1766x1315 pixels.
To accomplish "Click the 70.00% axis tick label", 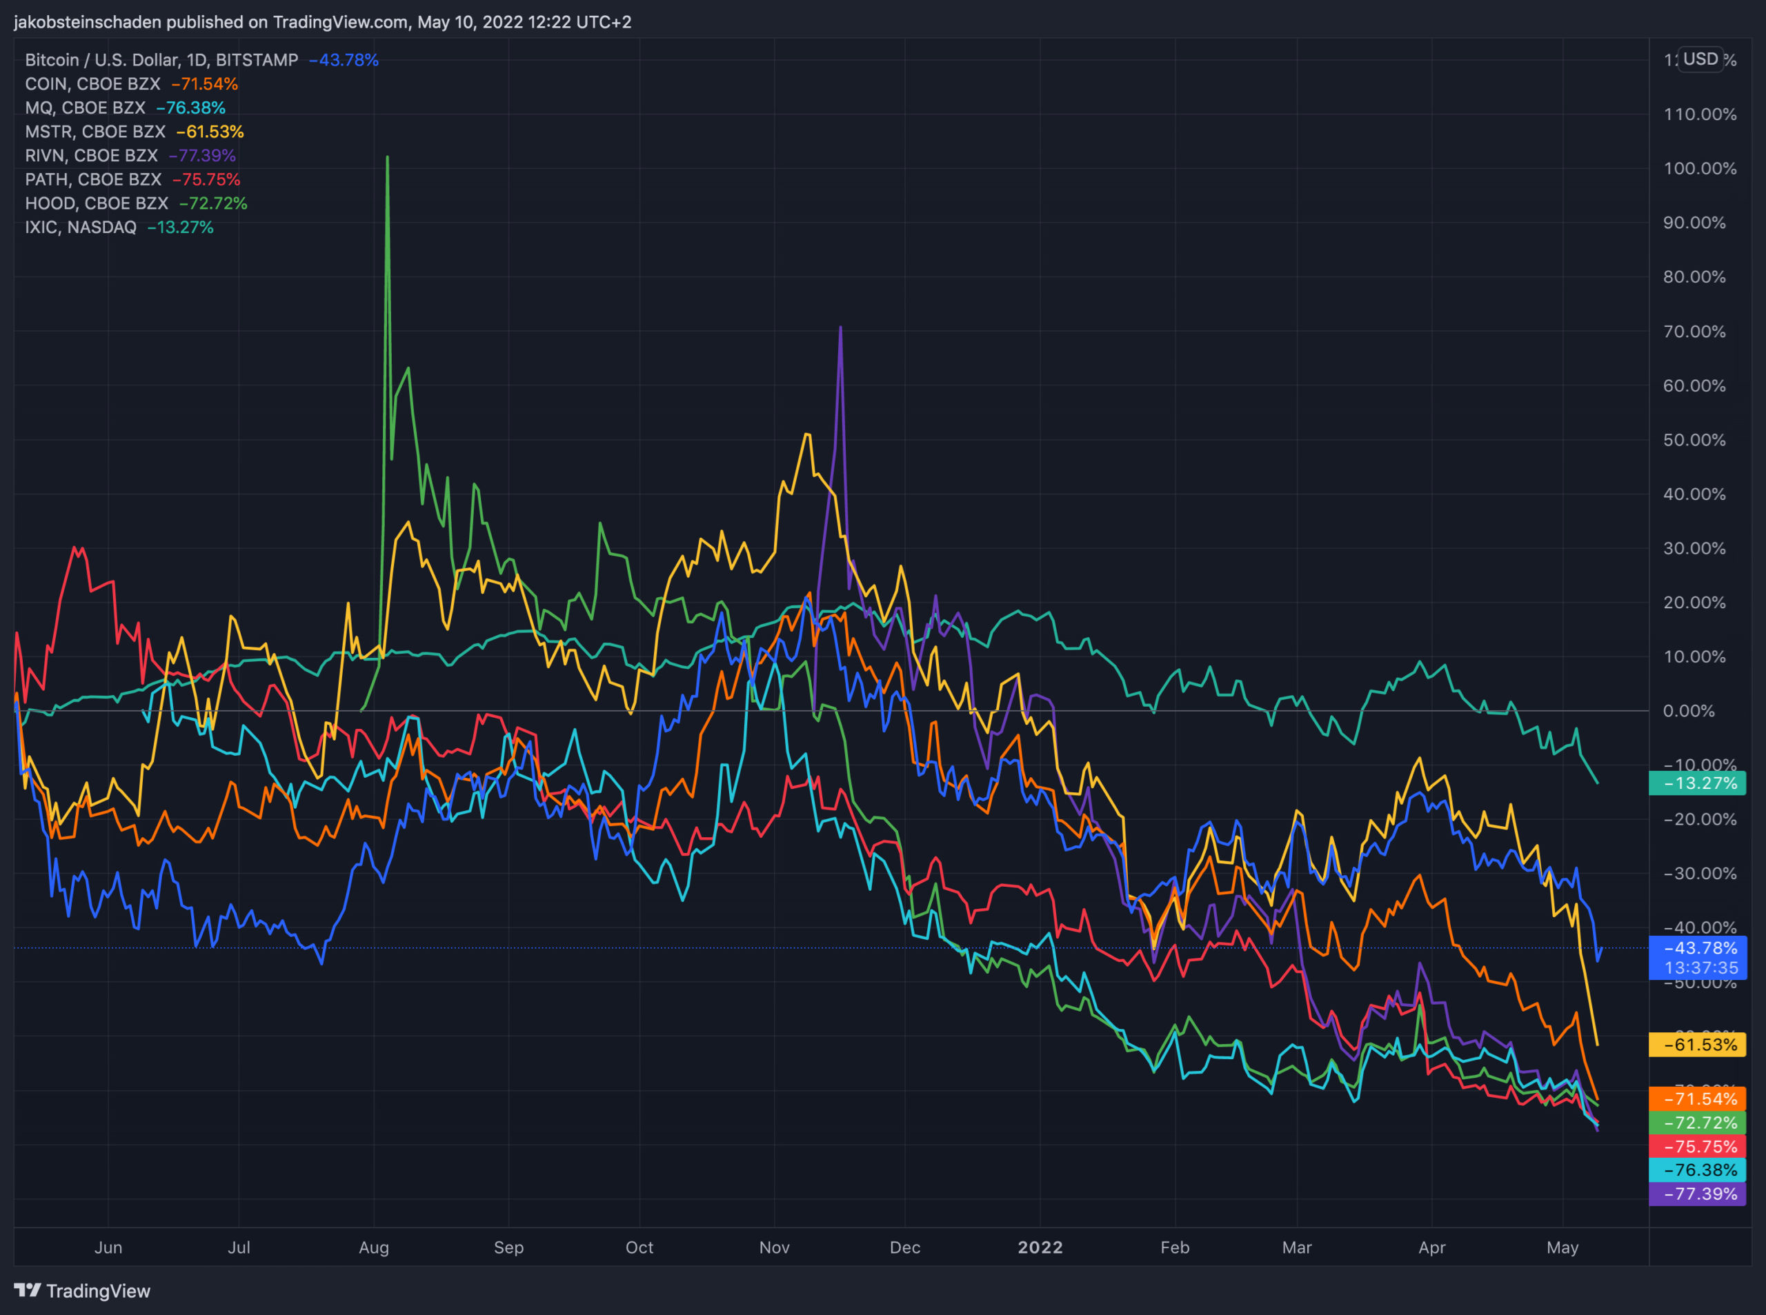I will click(1694, 331).
